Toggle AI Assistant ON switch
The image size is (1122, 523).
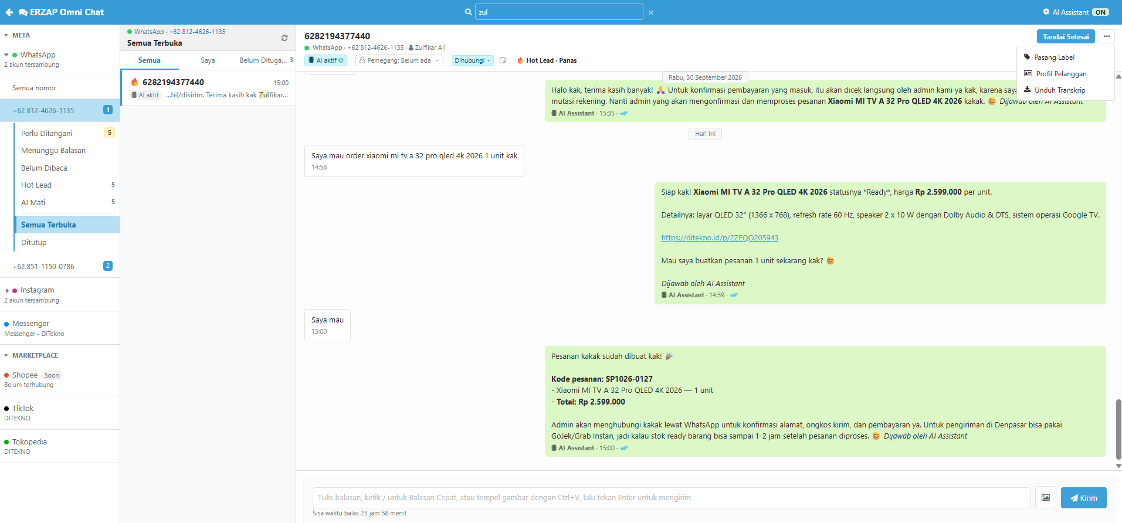tap(1101, 12)
